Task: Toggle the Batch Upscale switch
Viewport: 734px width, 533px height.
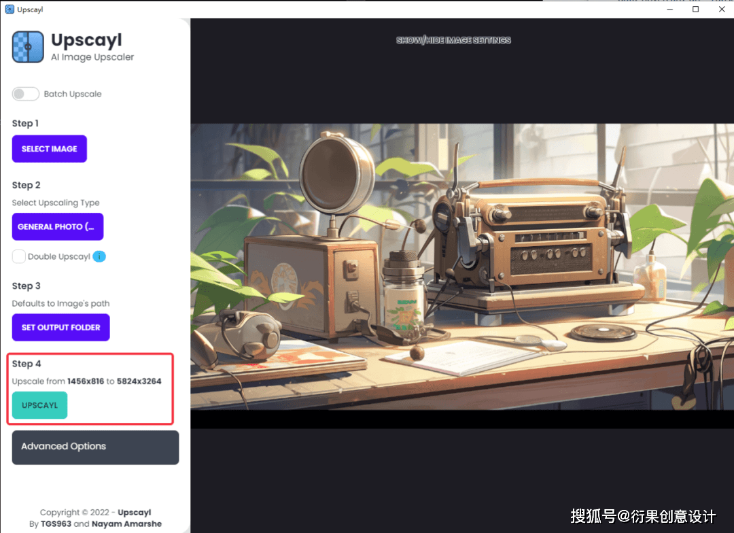Action: click(26, 94)
